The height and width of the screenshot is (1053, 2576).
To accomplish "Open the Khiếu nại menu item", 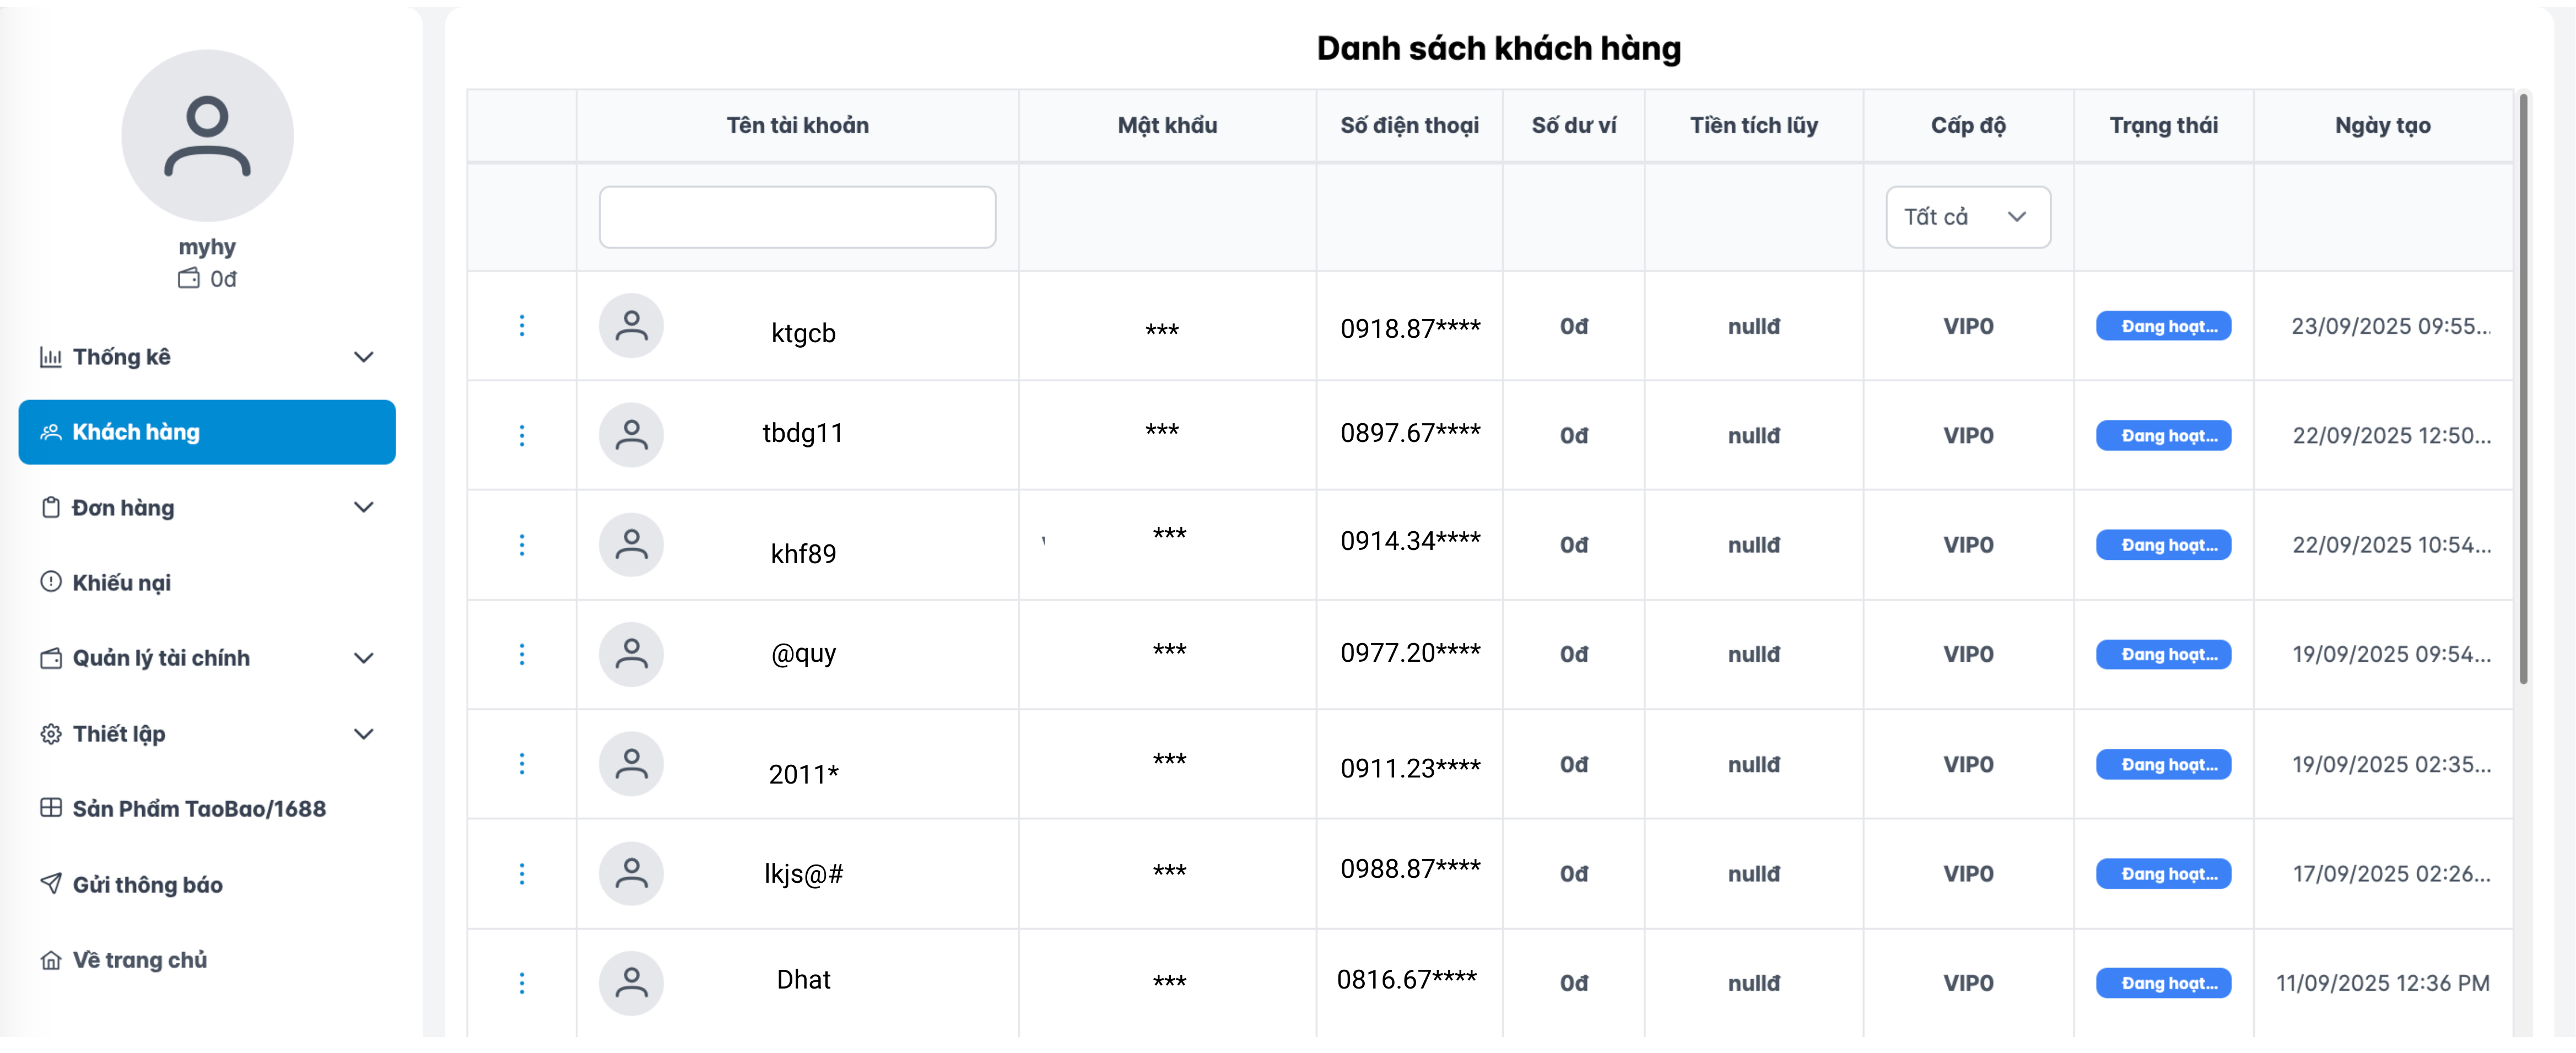I will (121, 583).
